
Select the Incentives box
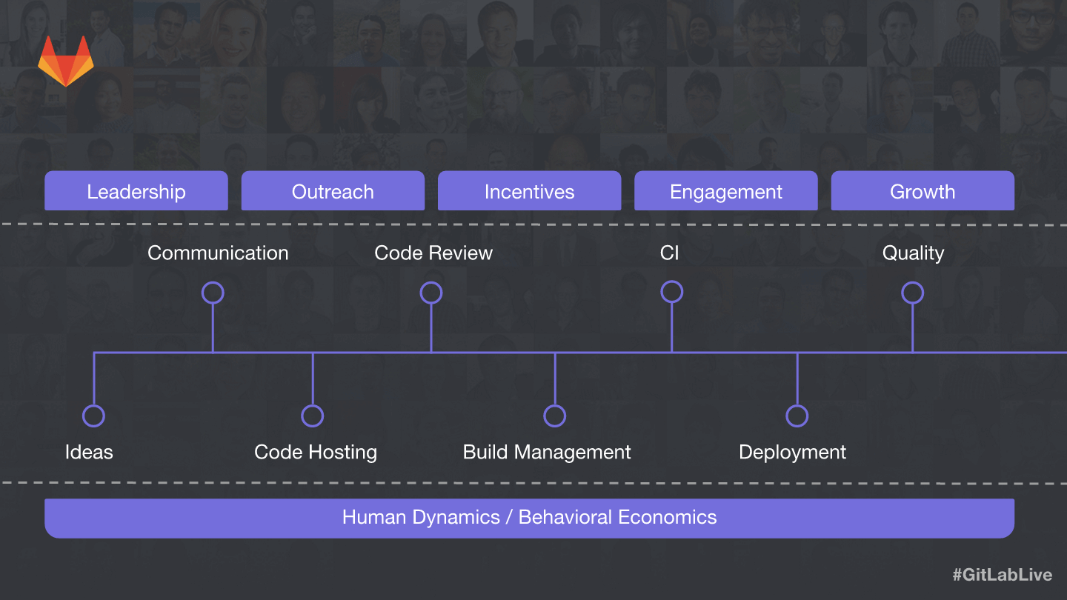click(x=529, y=191)
